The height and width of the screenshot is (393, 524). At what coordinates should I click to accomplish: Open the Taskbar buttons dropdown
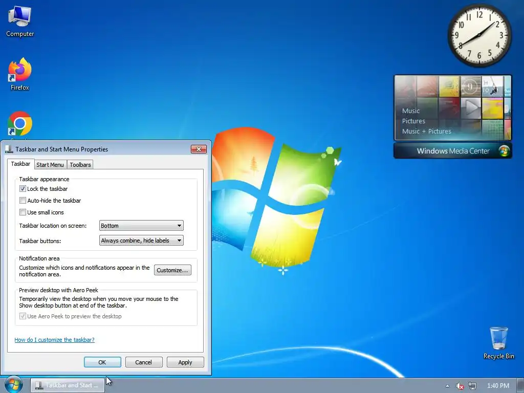(141, 241)
